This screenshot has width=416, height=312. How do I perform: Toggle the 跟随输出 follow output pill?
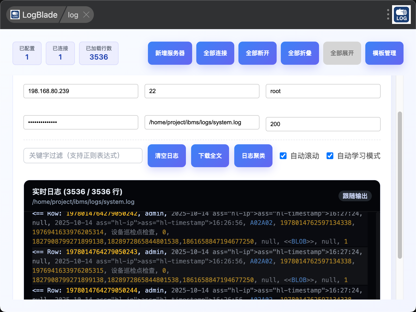coord(355,196)
